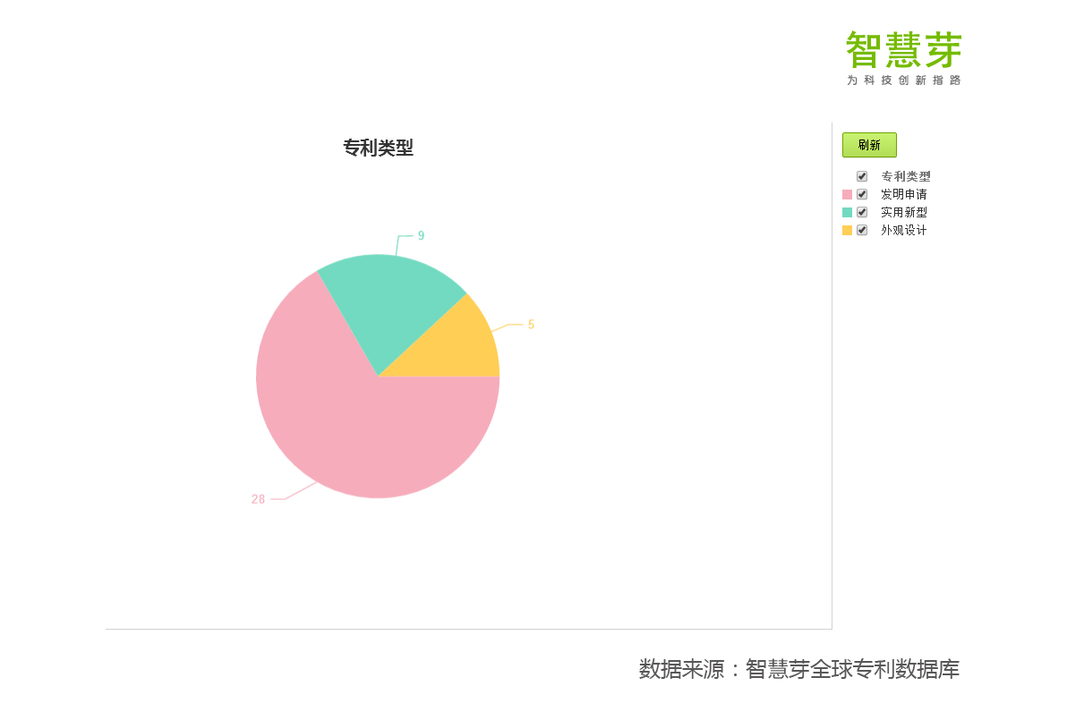The image size is (1067, 720).
Task: Toggle the 专利类型 master checkbox
Action: pos(862,176)
